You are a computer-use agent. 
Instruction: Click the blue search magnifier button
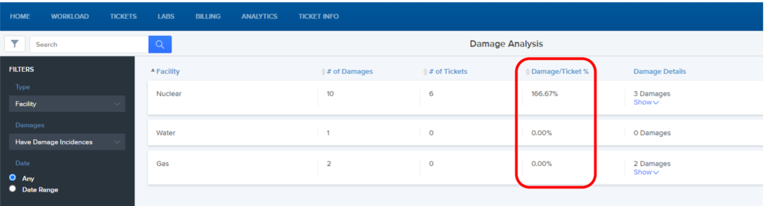tap(160, 44)
